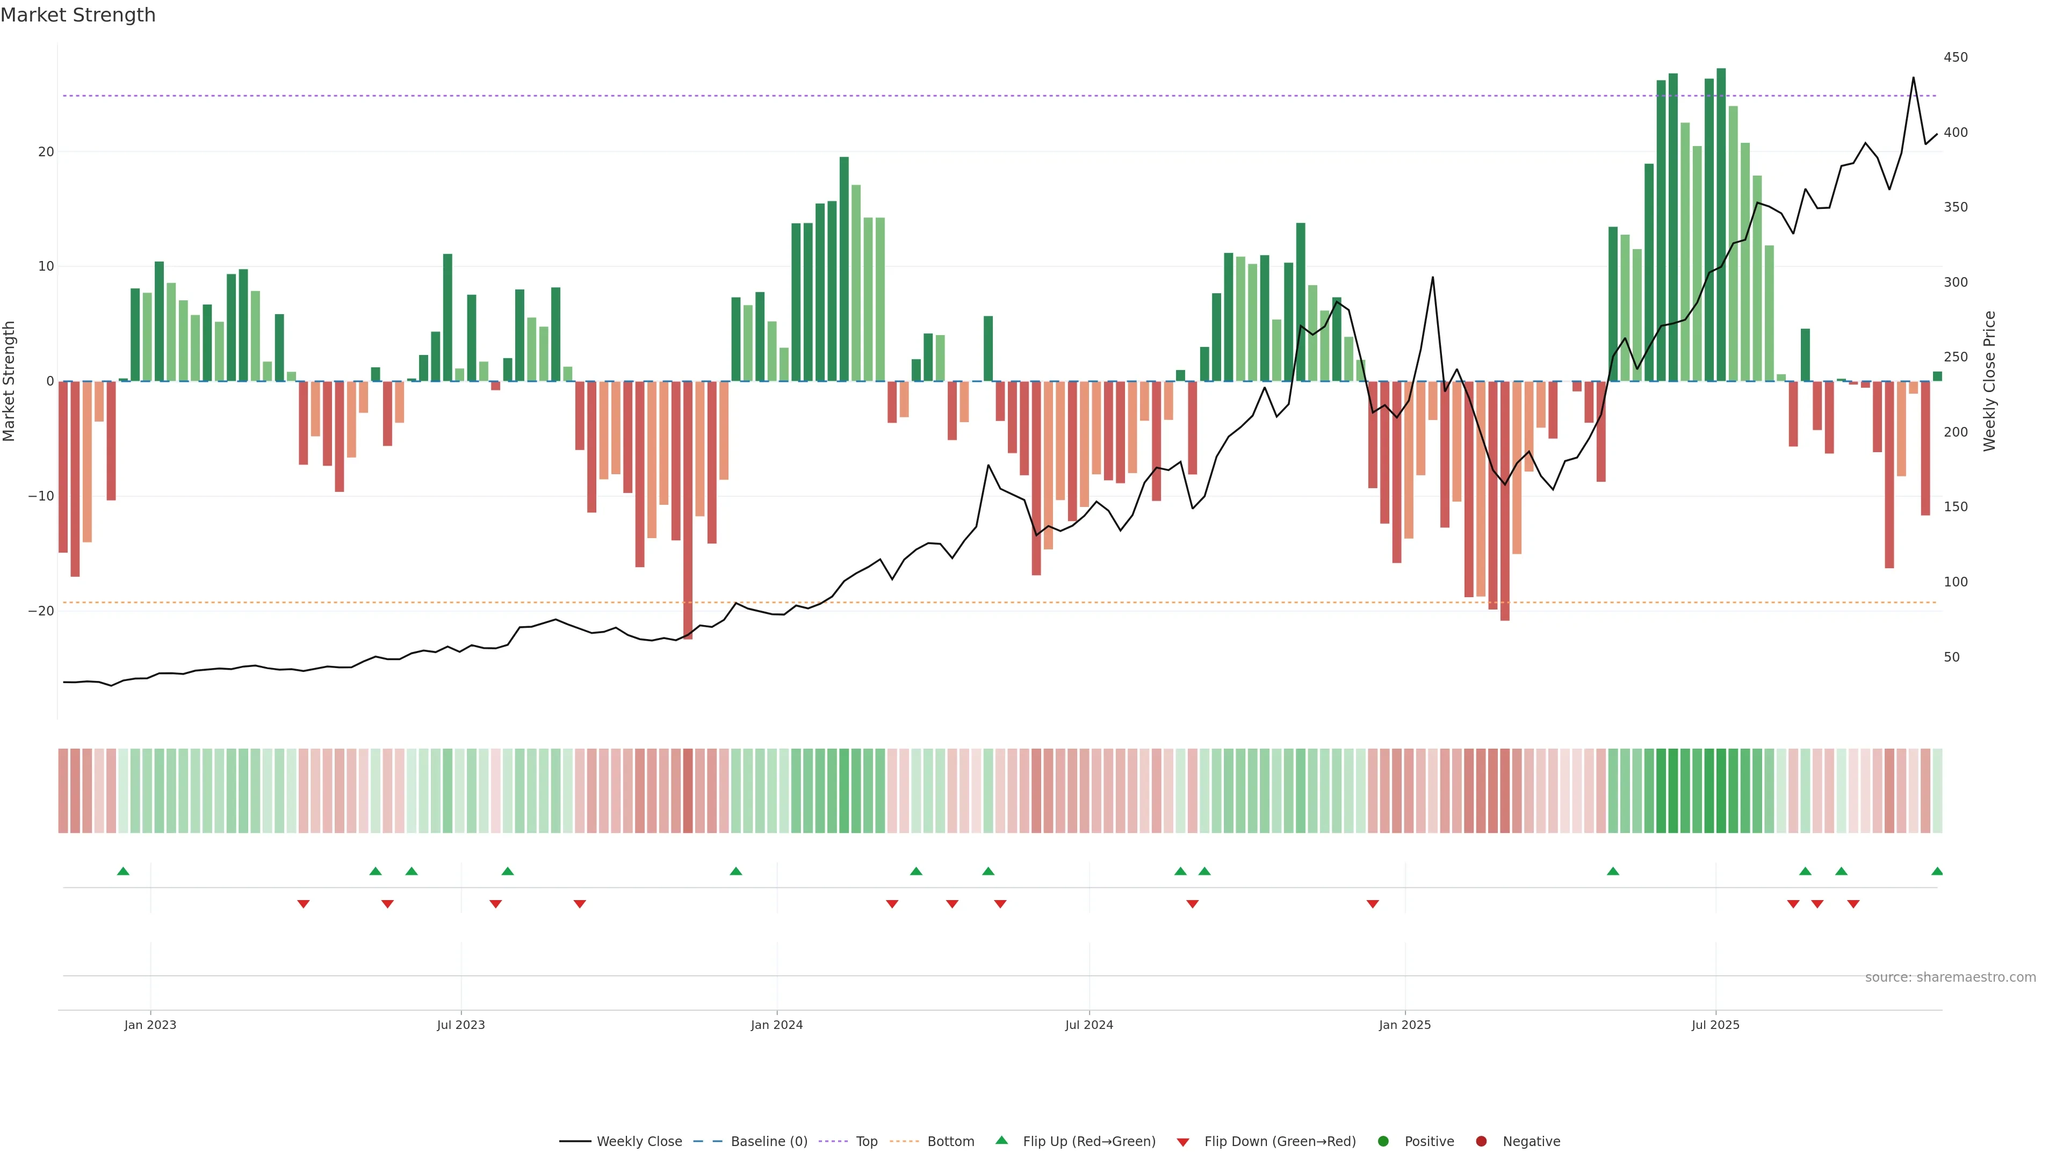Click the Jul 2025 x-axis label
The image size is (2063, 1160).
(x=1715, y=1025)
